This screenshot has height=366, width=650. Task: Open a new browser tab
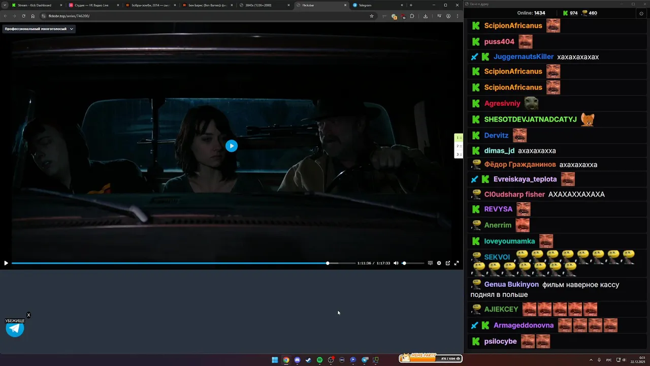tap(411, 5)
